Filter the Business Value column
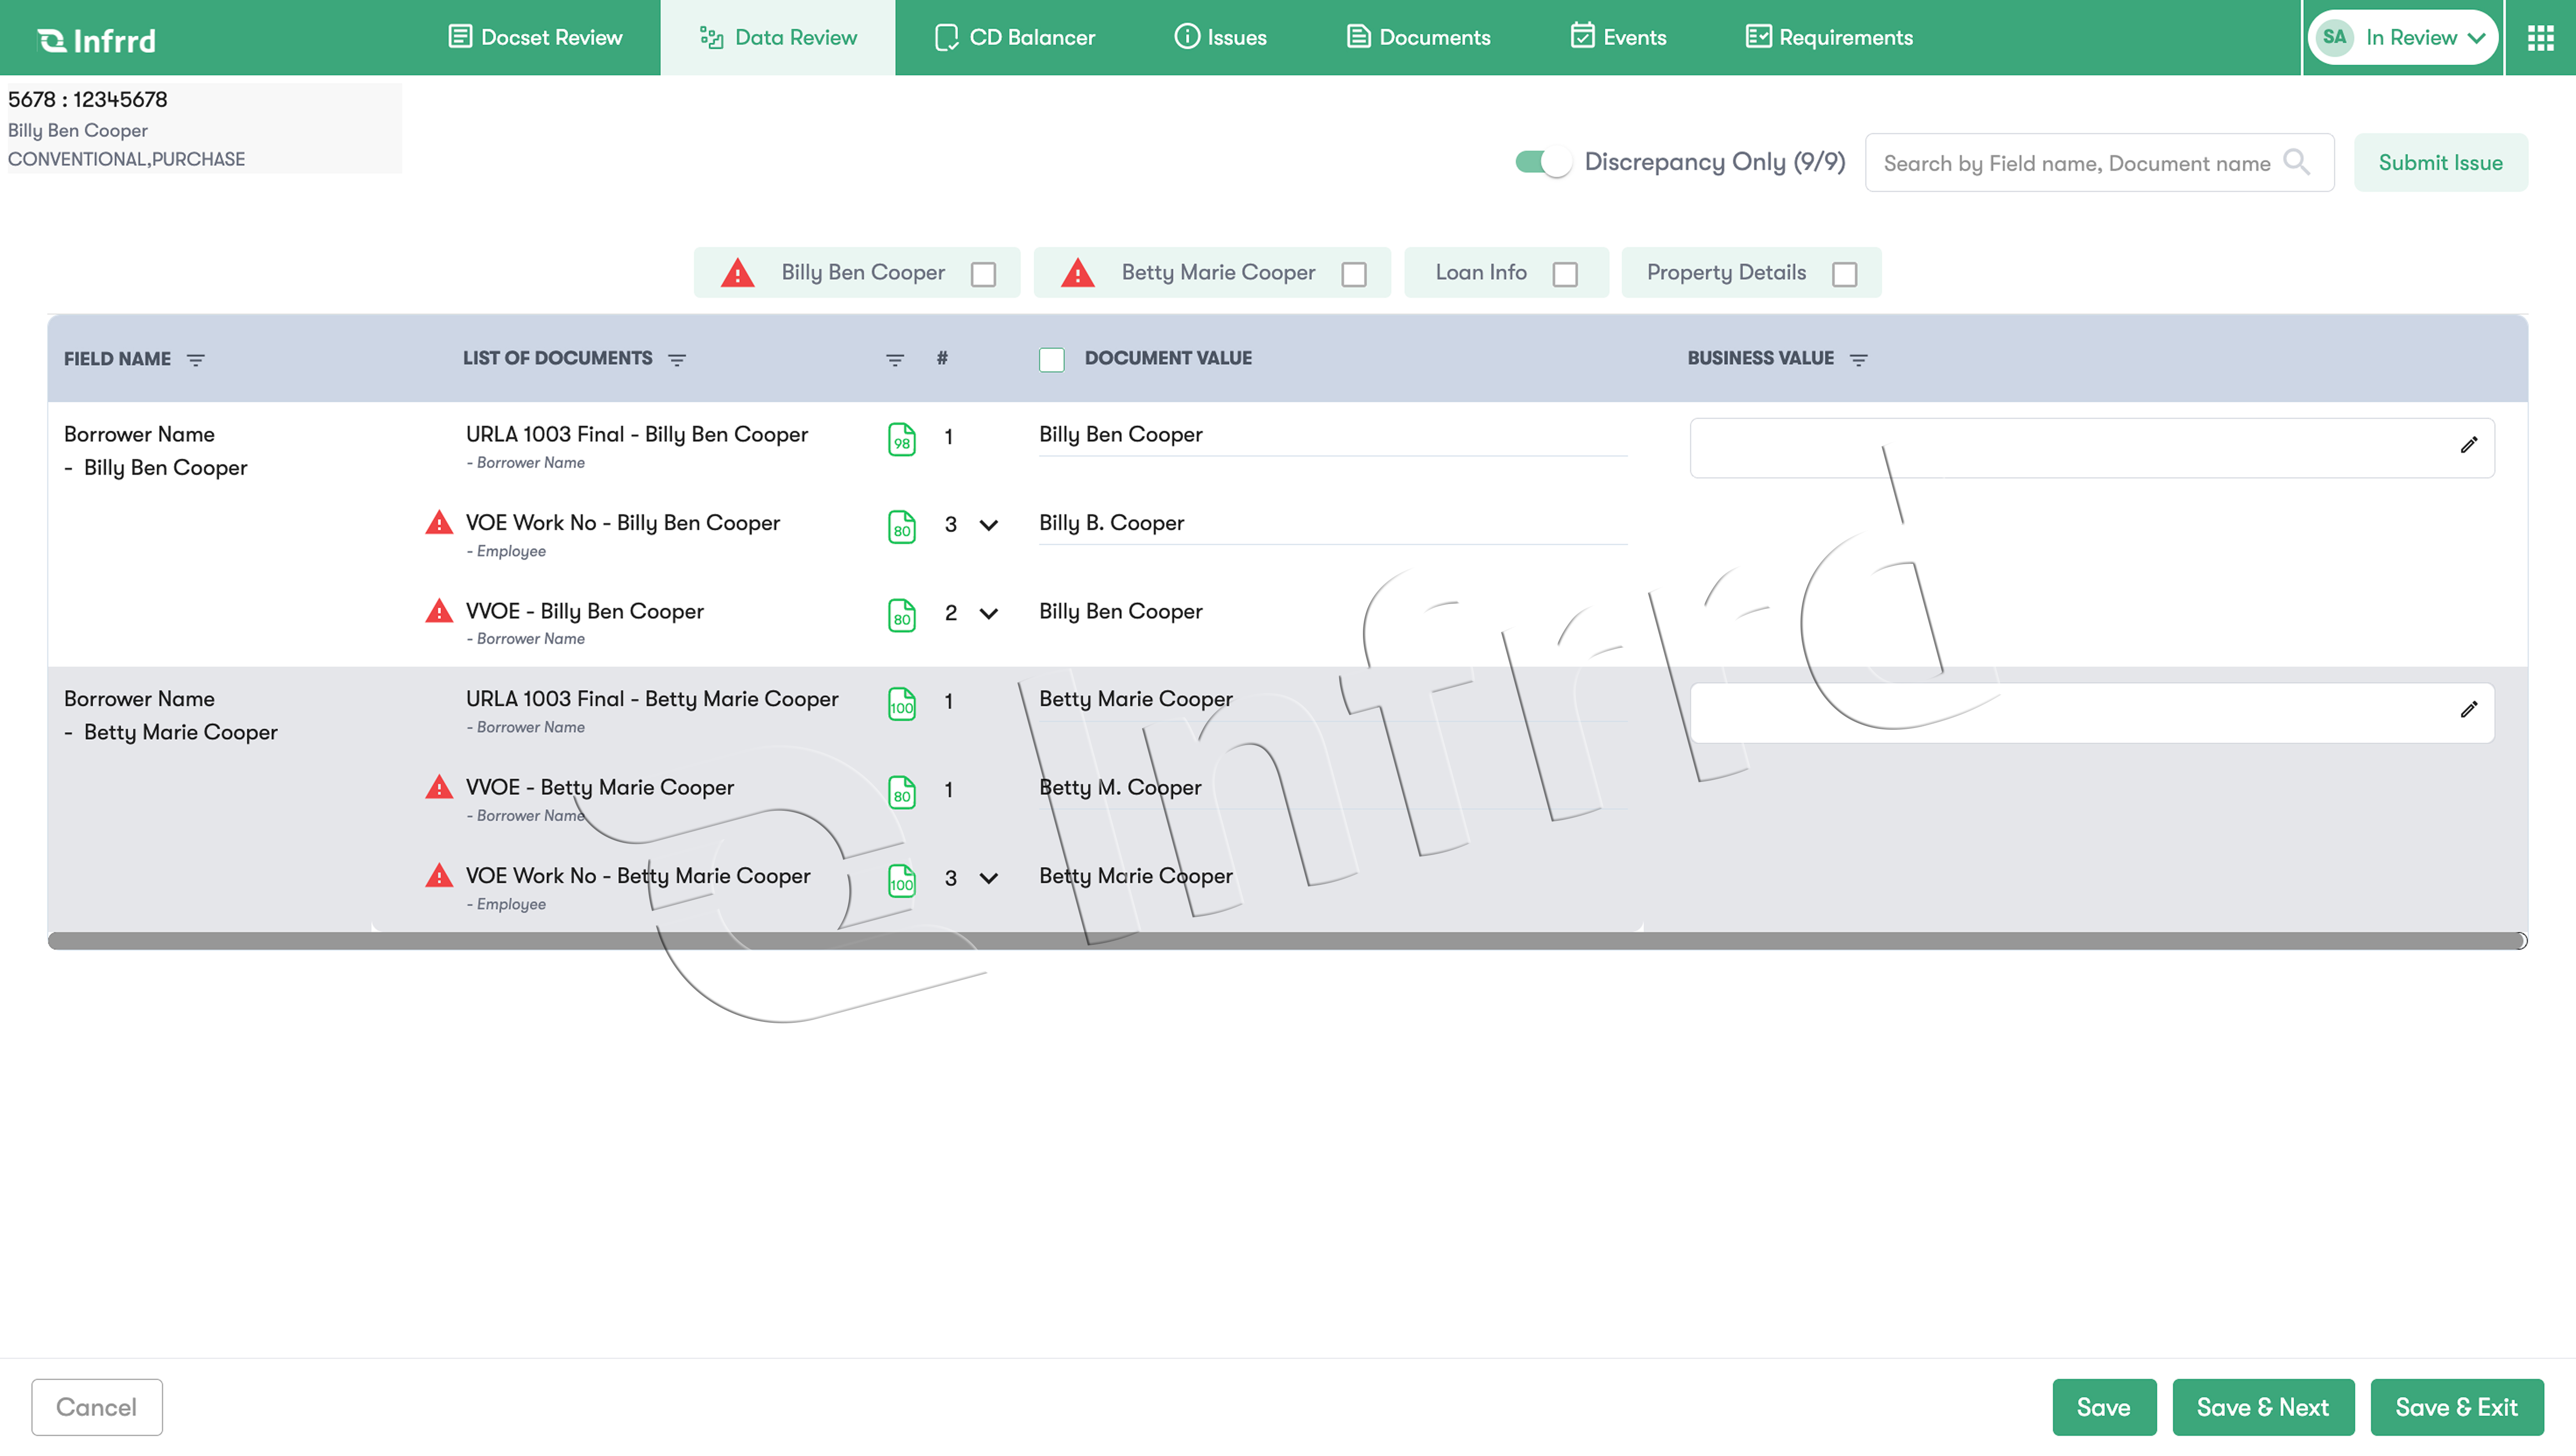 pos(1859,360)
